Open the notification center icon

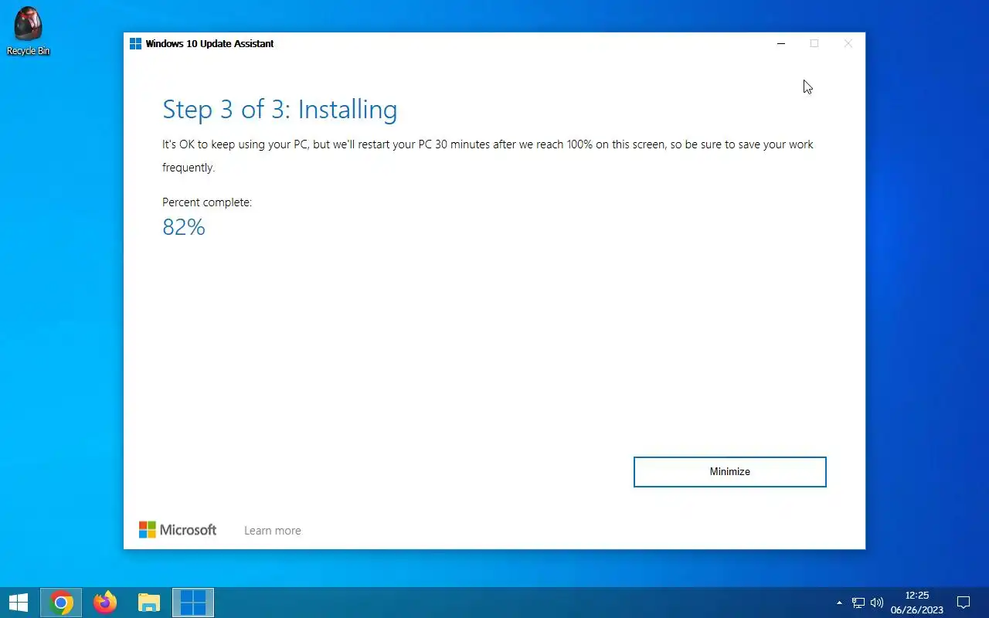964,603
